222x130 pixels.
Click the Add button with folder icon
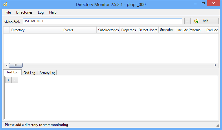[206, 21]
